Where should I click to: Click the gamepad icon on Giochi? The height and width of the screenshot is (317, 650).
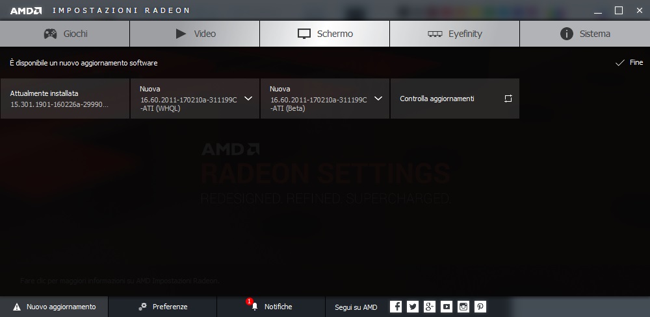coord(51,34)
